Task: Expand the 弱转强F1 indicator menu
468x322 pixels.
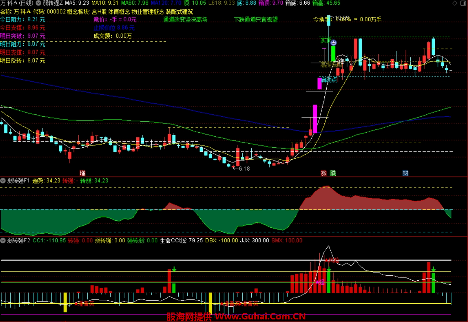Action: (x=3, y=180)
